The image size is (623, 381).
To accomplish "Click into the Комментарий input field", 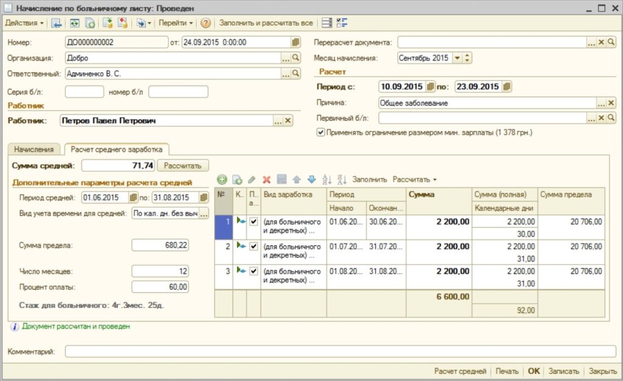I will (x=340, y=351).
